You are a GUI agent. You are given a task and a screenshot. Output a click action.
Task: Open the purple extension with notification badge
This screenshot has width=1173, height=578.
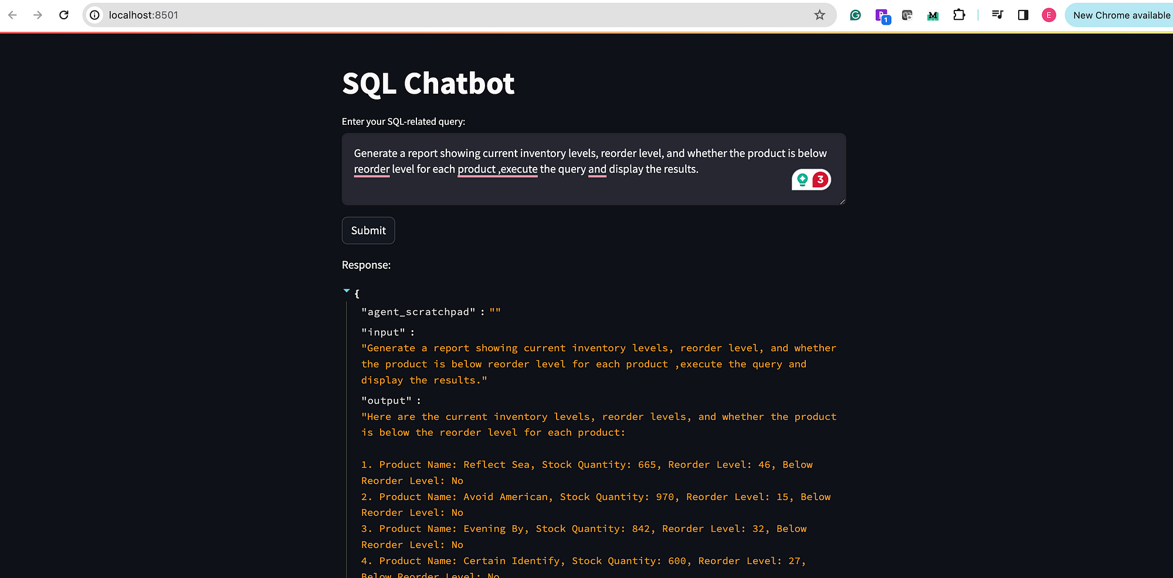tap(881, 15)
